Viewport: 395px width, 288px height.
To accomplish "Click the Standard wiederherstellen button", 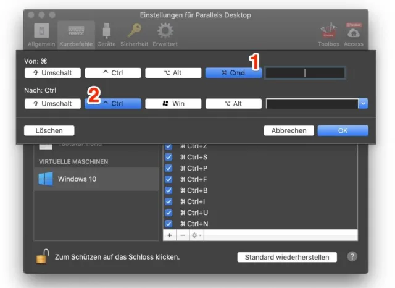I will tap(287, 257).
